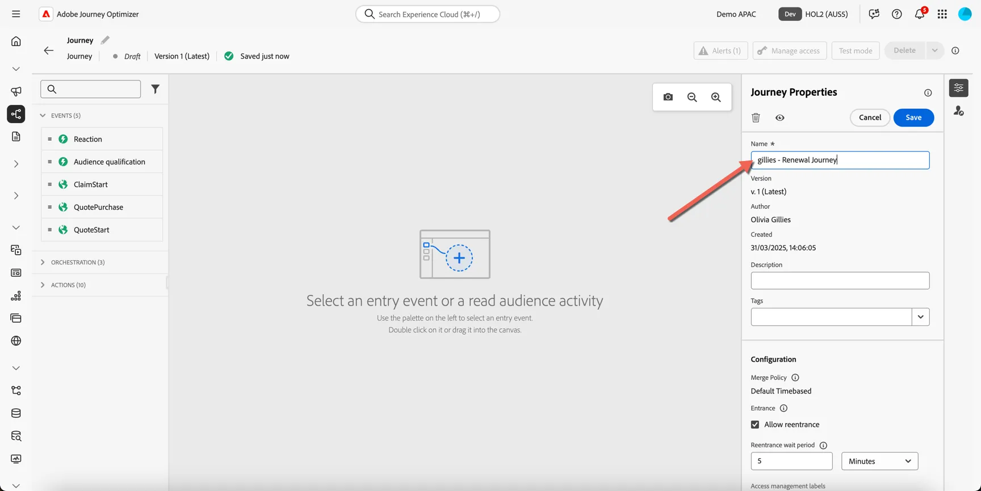Expand sidebar chevron below the document icon
Image resolution: width=981 pixels, height=491 pixels.
16,164
